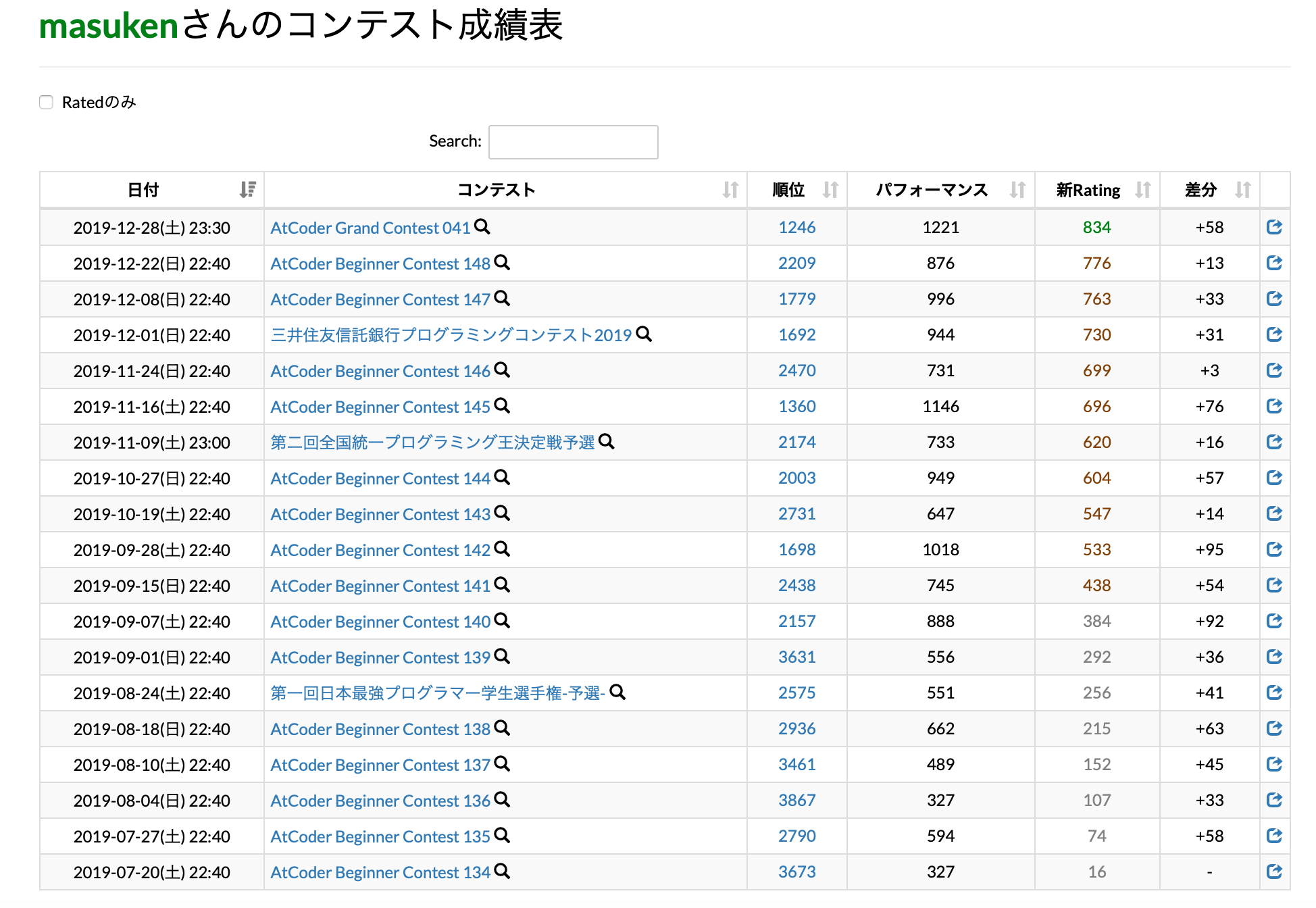1316x908 pixels.
Task: Click share icon in 2019-11-24 row
Action: pos(1275,370)
